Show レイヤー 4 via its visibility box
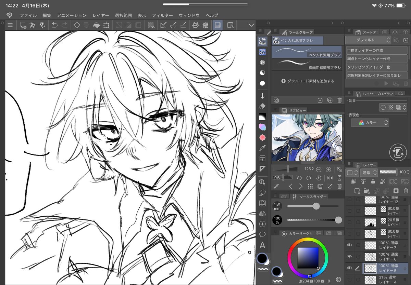The image size is (411, 285). pos(349,280)
